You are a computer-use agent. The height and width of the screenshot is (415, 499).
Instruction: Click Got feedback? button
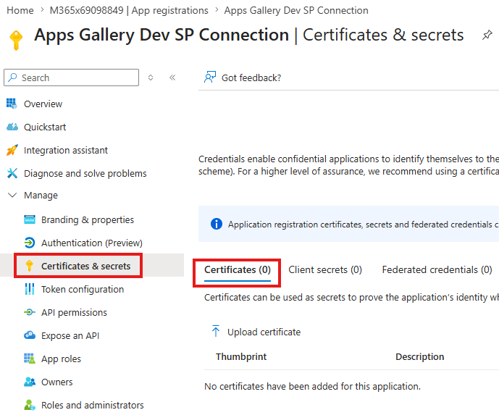[x=243, y=77]
